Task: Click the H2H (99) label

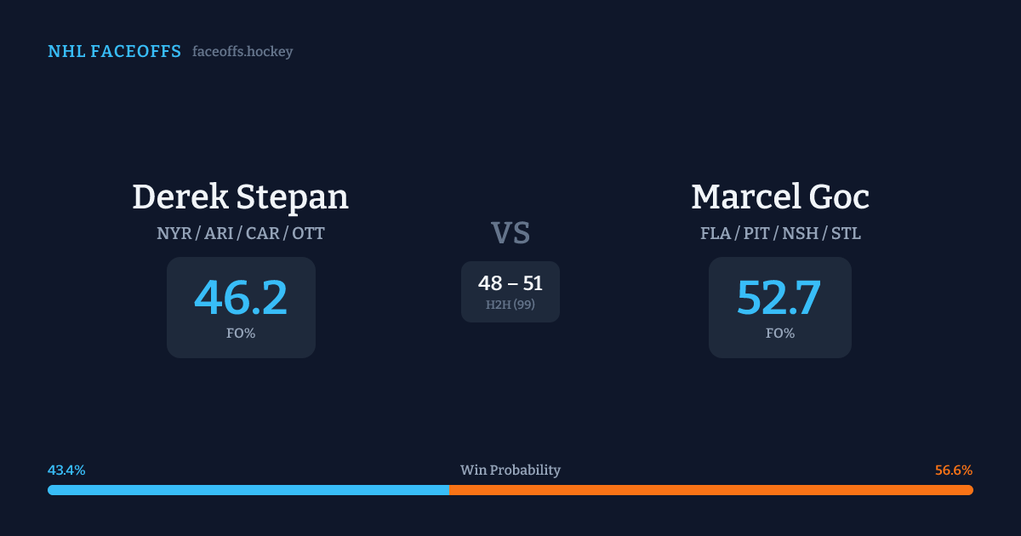Action: [510, 305]
